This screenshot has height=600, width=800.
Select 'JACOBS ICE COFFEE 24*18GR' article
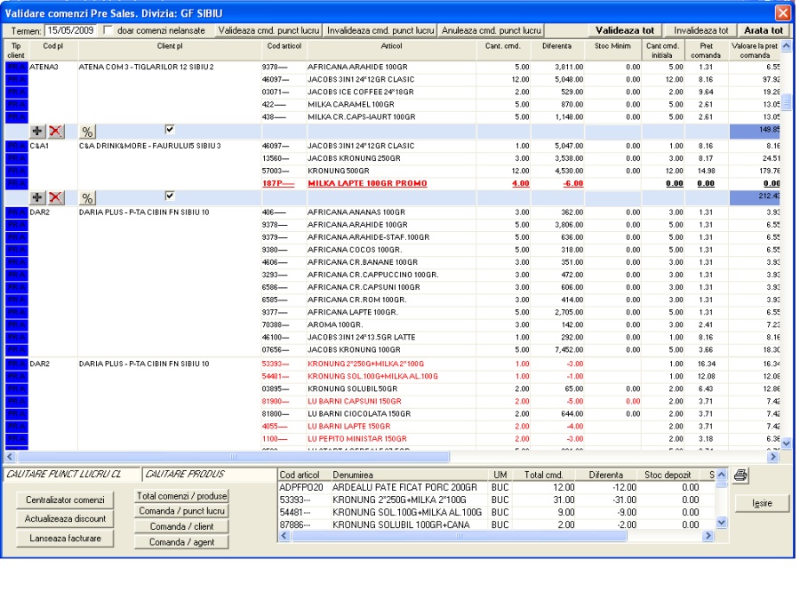point(361,92)
